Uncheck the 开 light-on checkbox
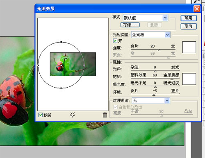205x158 pixels. pos(115,41)
